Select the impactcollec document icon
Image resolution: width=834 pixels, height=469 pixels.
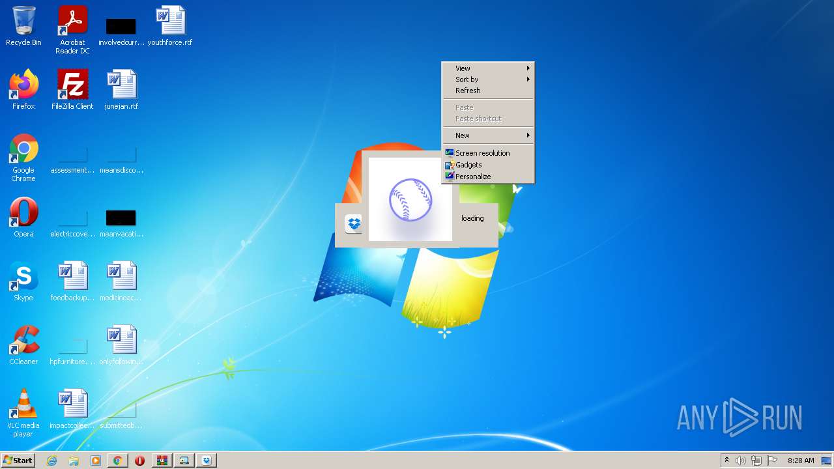click(72, 409)
